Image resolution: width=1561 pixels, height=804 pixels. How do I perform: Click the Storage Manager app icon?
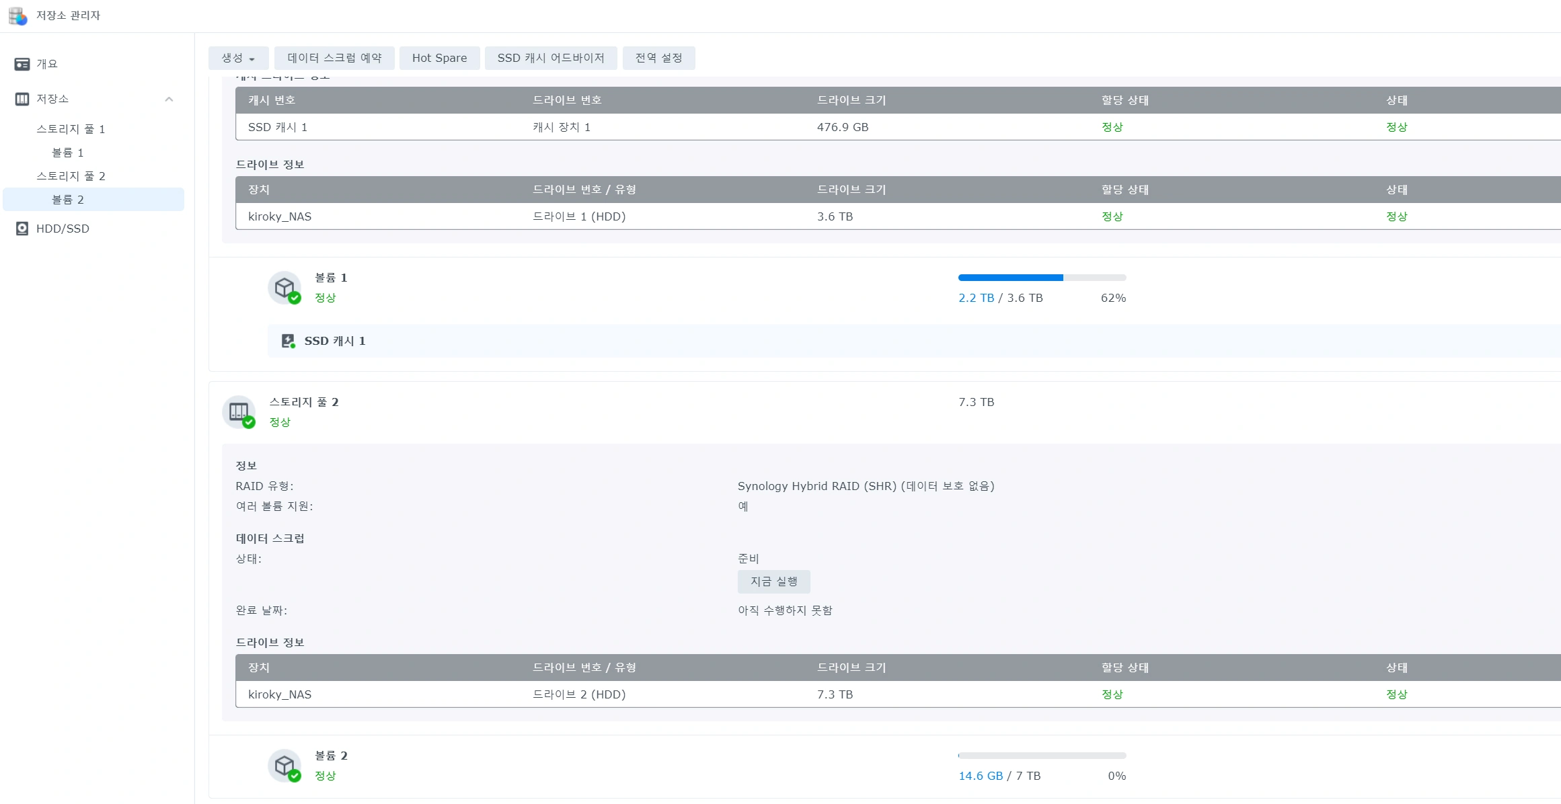18,15
